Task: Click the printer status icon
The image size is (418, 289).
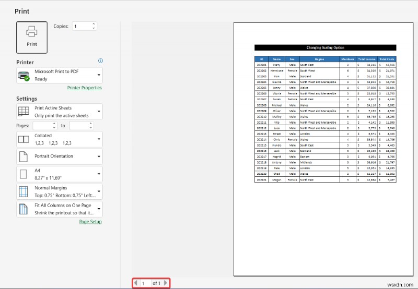Action: coord(24,76)
